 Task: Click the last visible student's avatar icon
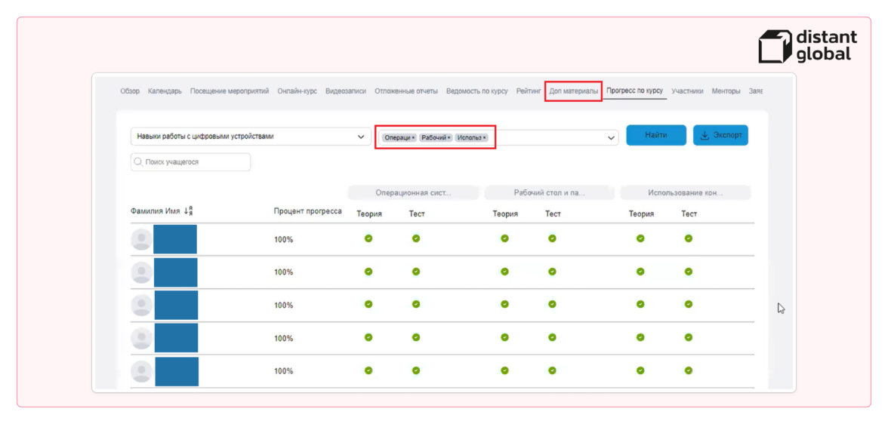click(141, 371)
